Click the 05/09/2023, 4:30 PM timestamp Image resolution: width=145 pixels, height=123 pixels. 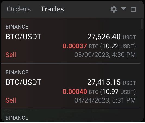[x=105, y=55]
